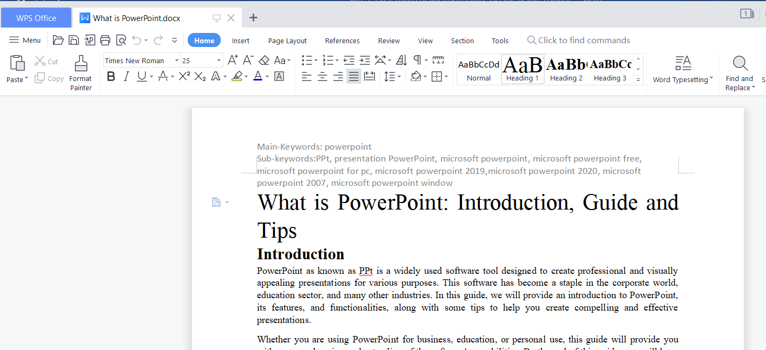766x350 pixels.
Task: Click the tab stops ruler icon
Action: tap(438, 60)
